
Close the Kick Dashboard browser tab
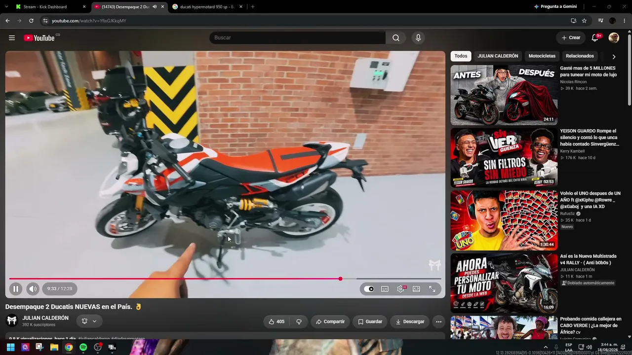[x=84, y=7]
